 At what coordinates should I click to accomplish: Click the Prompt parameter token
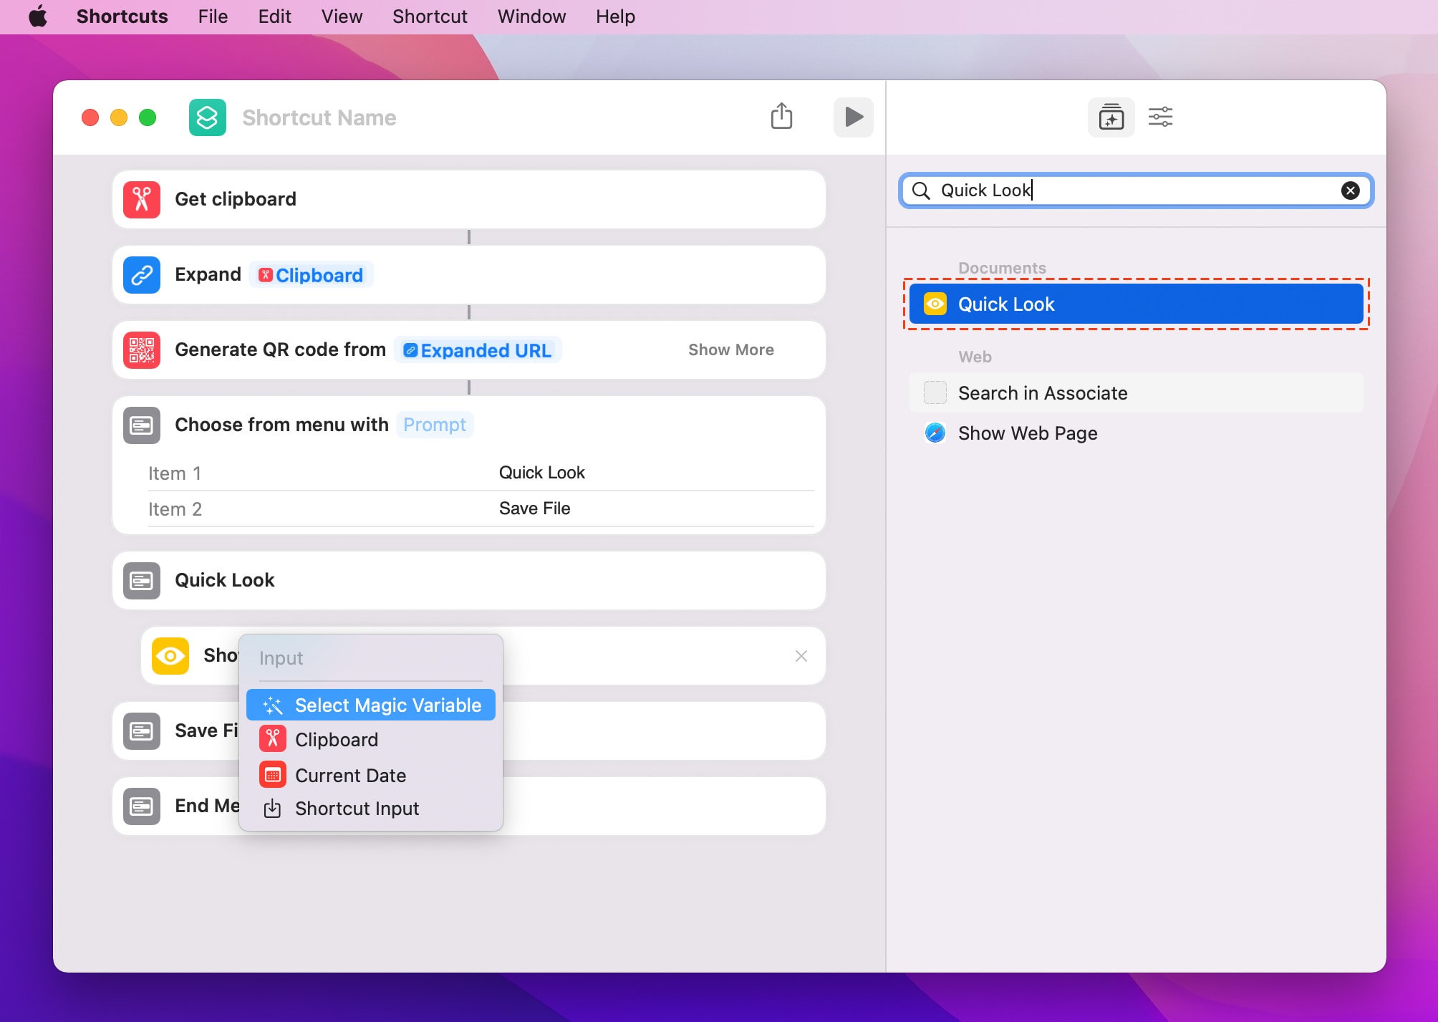pos(434,425)
